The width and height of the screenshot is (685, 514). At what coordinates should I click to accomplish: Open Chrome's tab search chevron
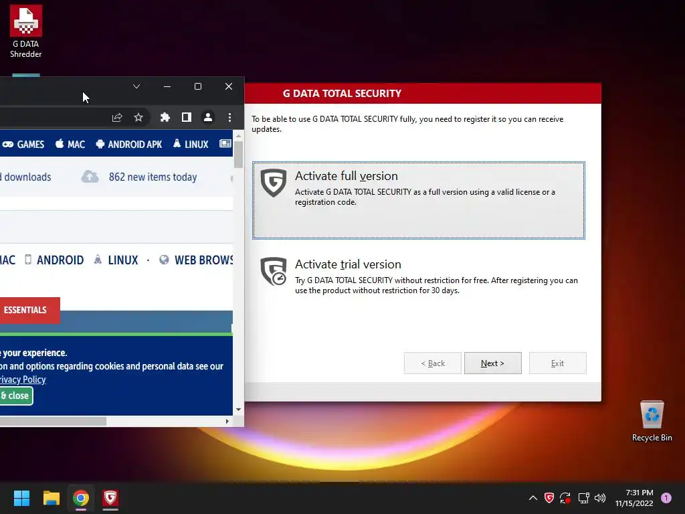point(136,86)
